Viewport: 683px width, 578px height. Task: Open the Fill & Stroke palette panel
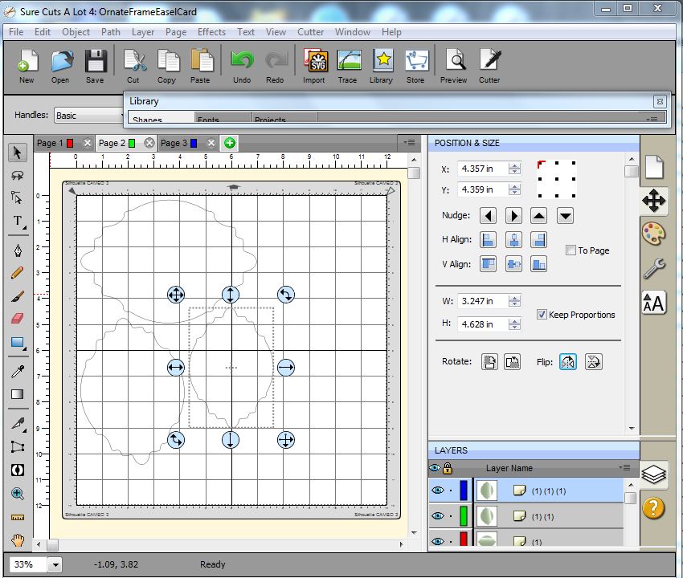click(x=653, y=234)
